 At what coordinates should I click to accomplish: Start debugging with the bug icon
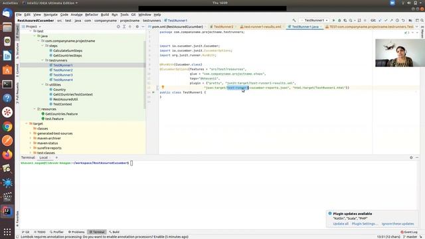(x=339, y=21)
